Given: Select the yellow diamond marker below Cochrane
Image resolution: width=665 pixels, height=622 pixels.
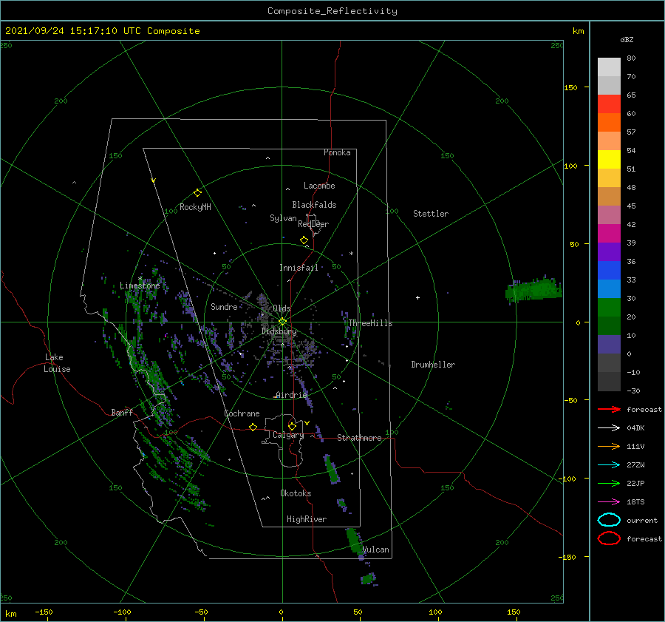Looking at the screenshot, I should [253, 427].
